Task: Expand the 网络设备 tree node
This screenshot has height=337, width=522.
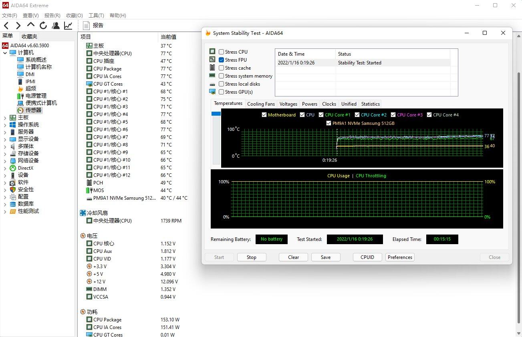Action: point(5,161)
